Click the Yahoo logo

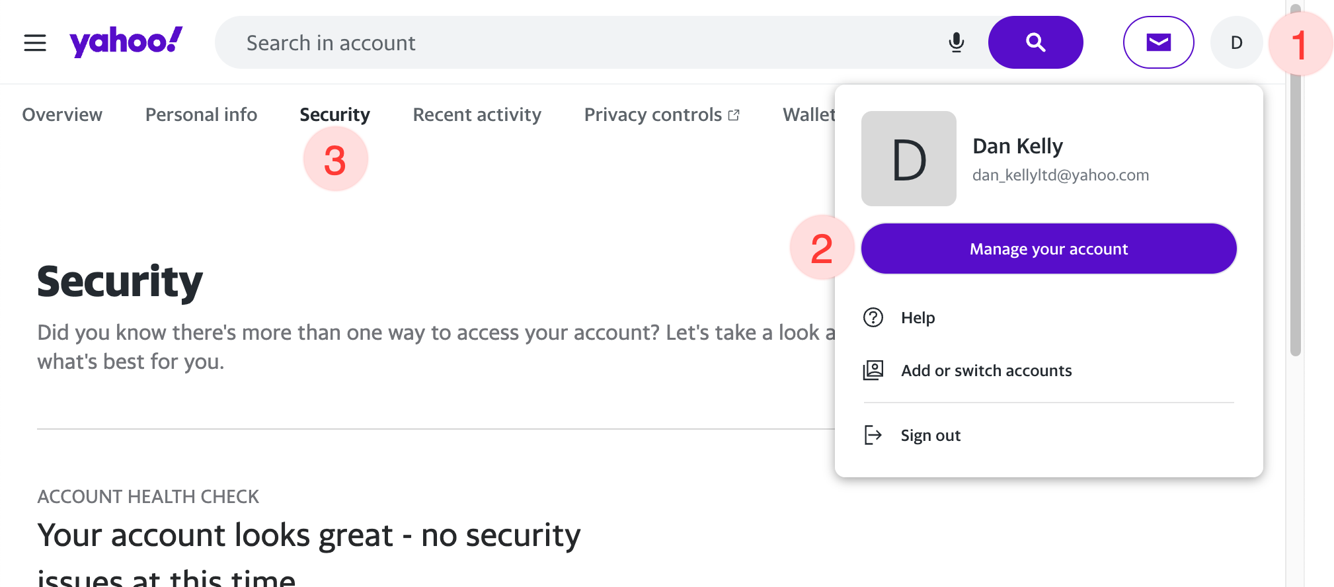coord(126,42)
